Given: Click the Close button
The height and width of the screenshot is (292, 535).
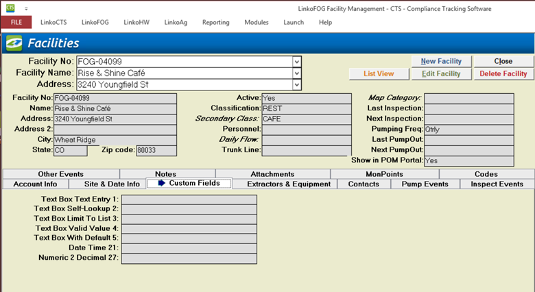Looking at the screenshot, I should (x=503, y=62).
